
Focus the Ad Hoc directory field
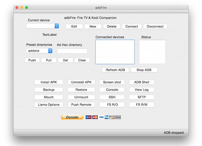(x=72, y=51)
